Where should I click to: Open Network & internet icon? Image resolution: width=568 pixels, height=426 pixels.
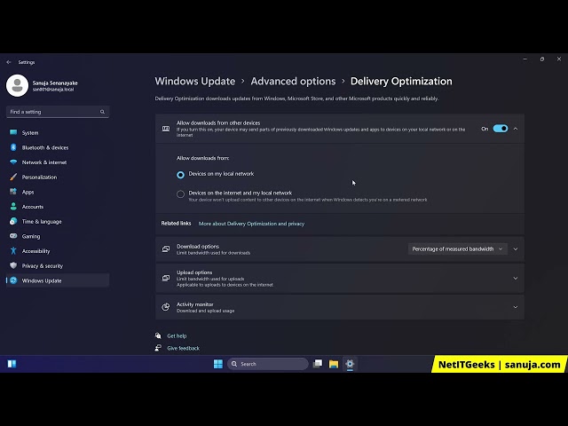[13, 162]
